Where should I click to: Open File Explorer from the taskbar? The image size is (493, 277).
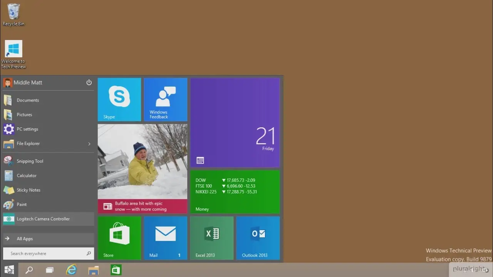click(93, 270)
